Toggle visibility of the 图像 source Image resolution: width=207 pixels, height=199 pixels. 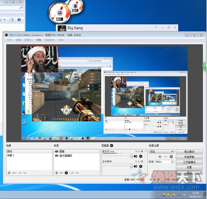coord(57,152)
